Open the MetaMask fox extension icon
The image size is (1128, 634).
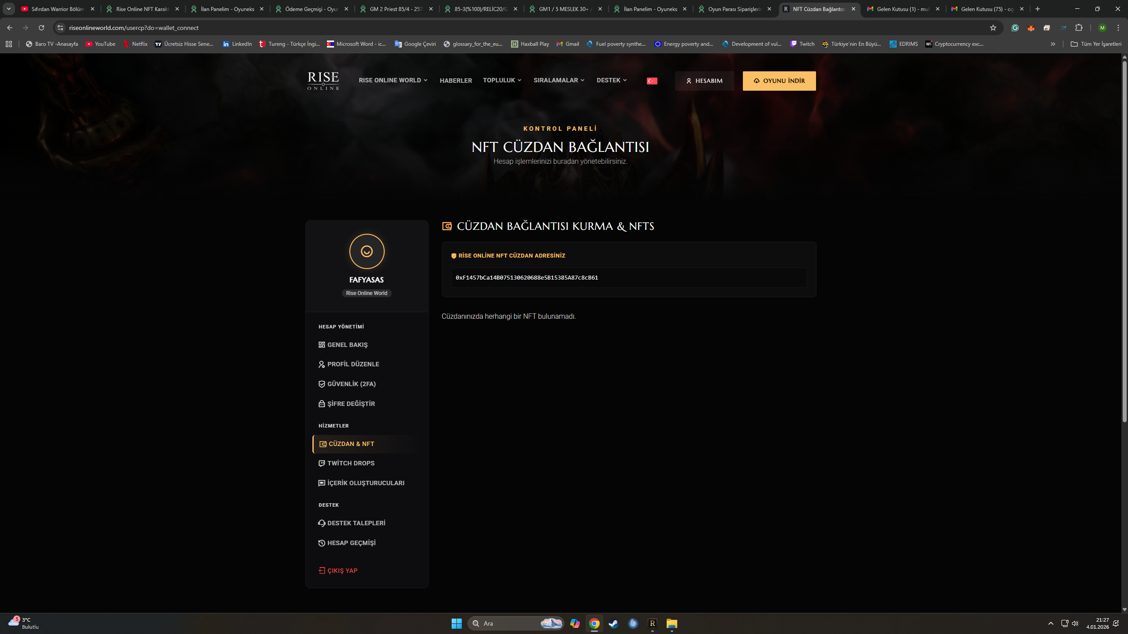coord(1031,28)
